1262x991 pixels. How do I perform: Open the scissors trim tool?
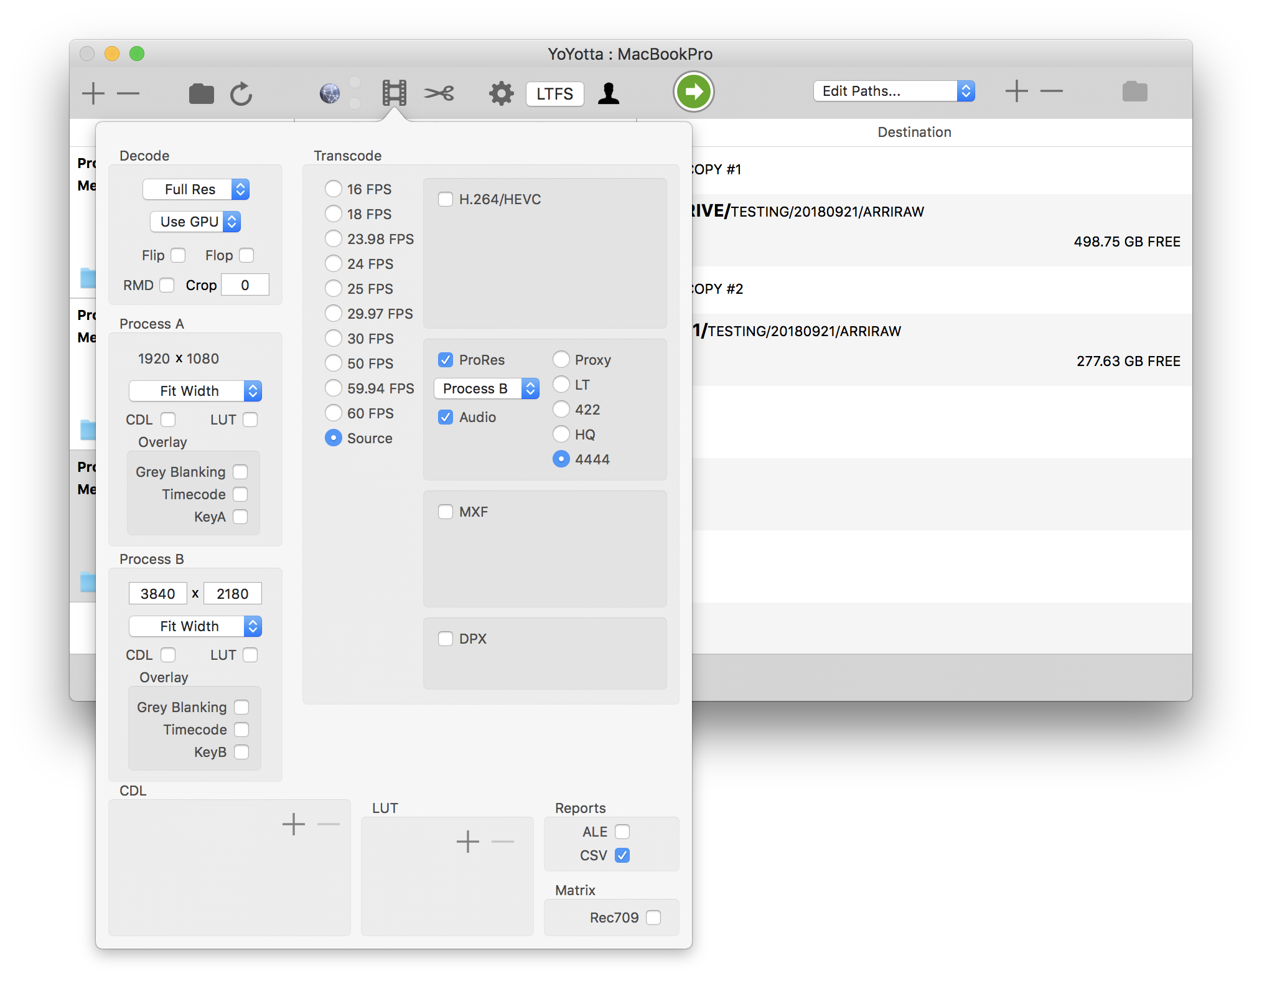pyautogui.click(x=439, y=93)
